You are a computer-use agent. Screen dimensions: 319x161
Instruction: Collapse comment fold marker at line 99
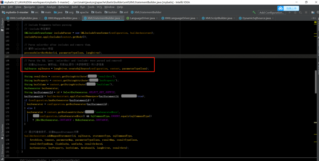[18, 25]
